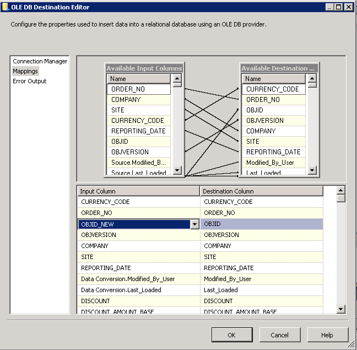The width and height of the screenshot is (357, 350).
Task: Select CURRENCY_CODE in Available Destination Columns
Action: 273,89
